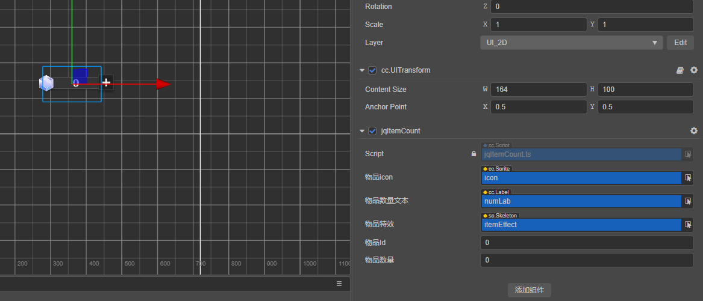Focus the Rotation Z input field

(592, 7)
